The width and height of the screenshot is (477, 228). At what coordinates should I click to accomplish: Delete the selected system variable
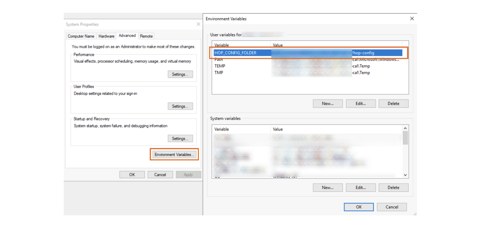click(393, 188)
